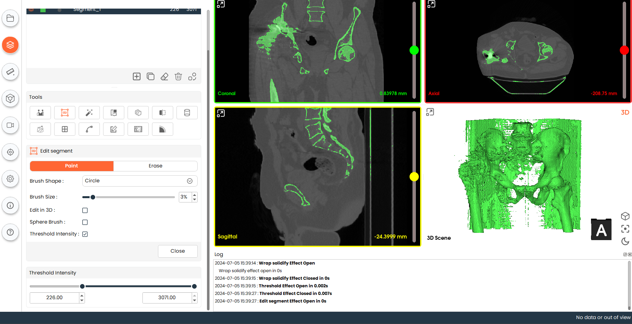Click the Brush Size slider handle

pyautogui.click(x=93, y=197)
